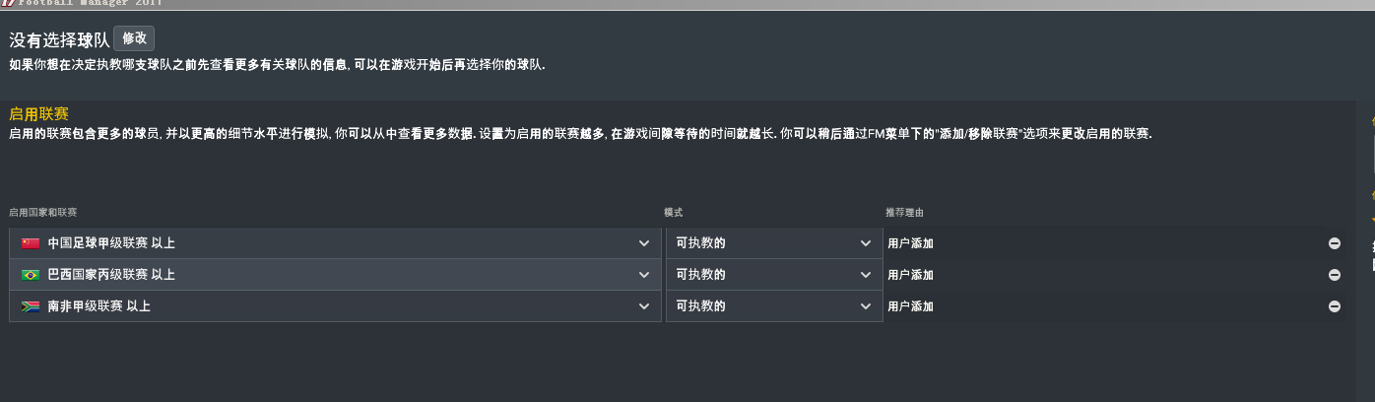This screenshot has width=1375, height=402.
Task: Click the China flag icon
Action: pyautogui.click(x=30, y=243)
